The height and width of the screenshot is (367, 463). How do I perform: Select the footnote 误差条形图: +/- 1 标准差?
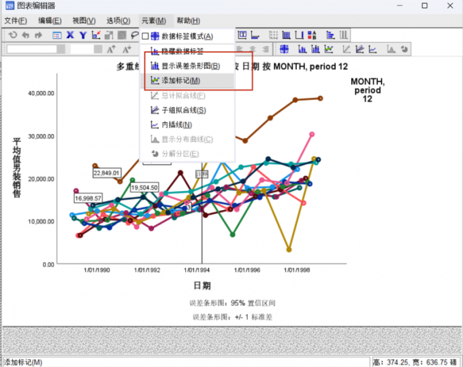pos(232,317)
